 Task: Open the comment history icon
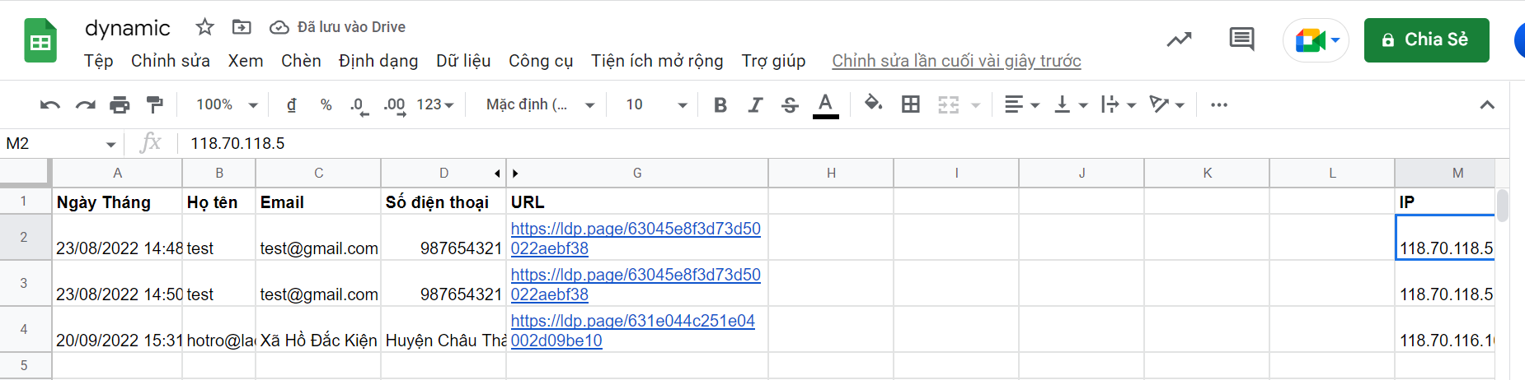tap(1241, 39)
